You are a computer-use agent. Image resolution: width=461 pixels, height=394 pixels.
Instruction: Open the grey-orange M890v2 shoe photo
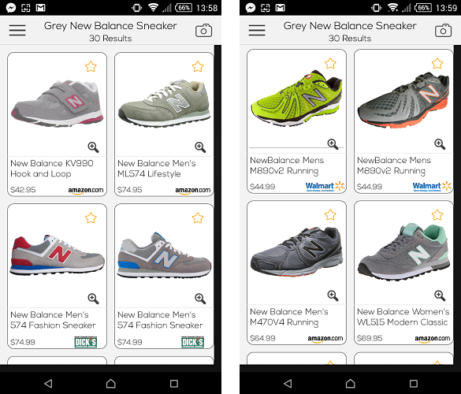point(403,100)
